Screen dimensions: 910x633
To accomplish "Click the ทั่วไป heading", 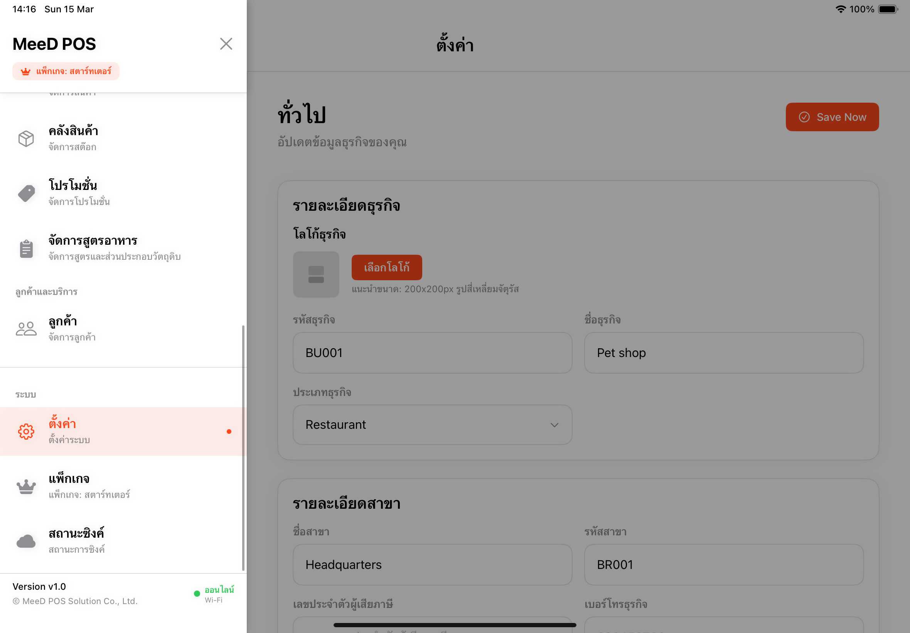I will (x=302, y=113).
